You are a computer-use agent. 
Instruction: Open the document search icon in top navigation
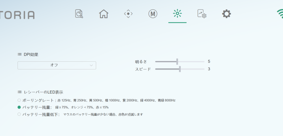point(79,14)
